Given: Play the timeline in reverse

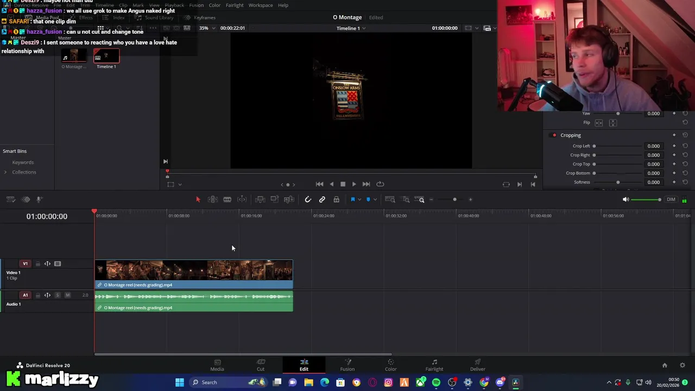Looking at the screenshot, I should point(331,184).
